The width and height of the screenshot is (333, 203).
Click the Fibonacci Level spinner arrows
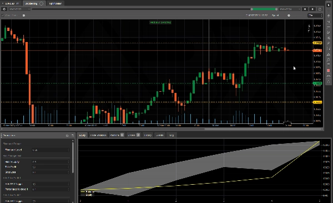tap(68, 150)
